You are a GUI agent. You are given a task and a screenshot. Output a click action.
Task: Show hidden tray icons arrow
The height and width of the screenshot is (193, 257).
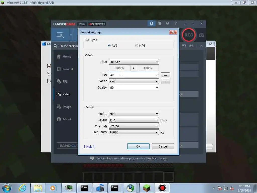(213, 188)
